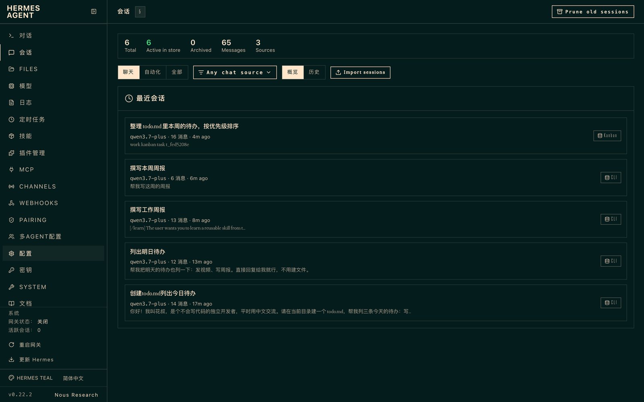Click the 更新 Hermes download icon

[11, 359]
